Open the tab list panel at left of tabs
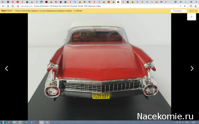Image resolution: width=199 pixels, height=124 pixels. (3, 2)
